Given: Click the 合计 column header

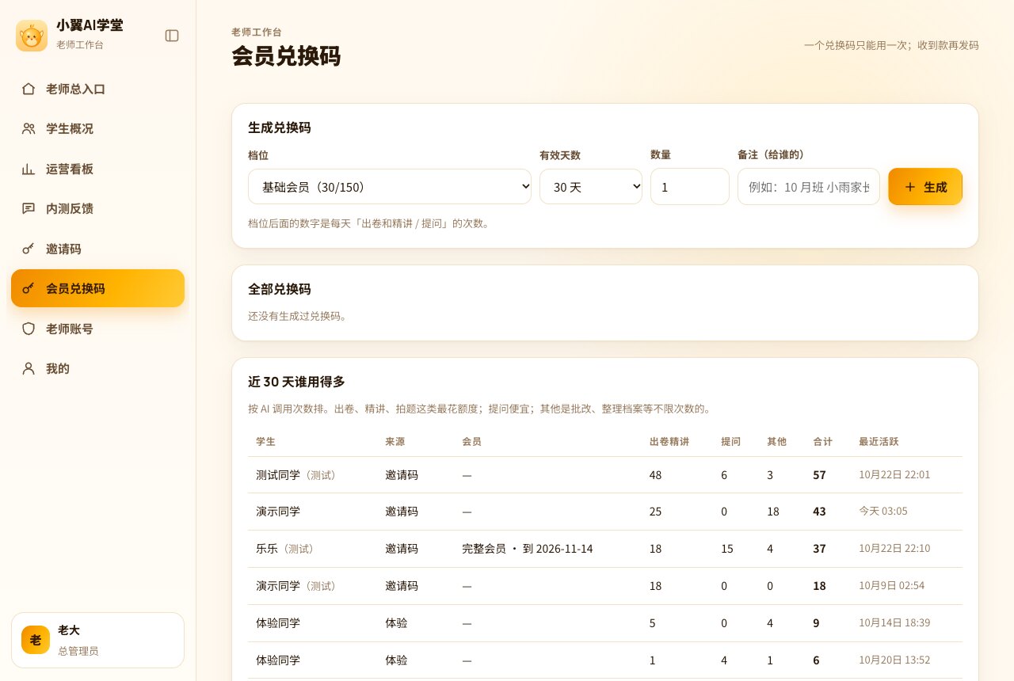Looking at the screenshot, I should (x=822, y=441).
